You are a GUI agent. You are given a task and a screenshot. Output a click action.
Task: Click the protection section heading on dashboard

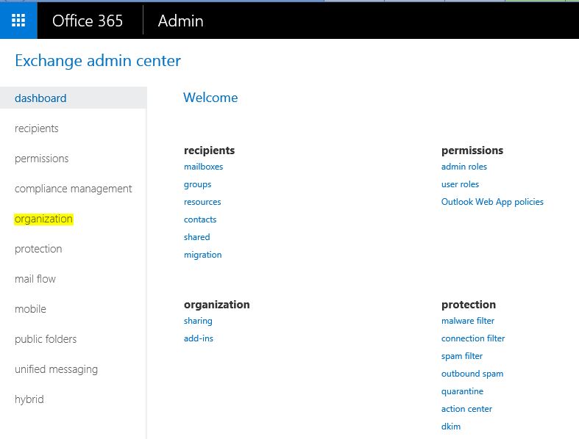click(469, 305)
